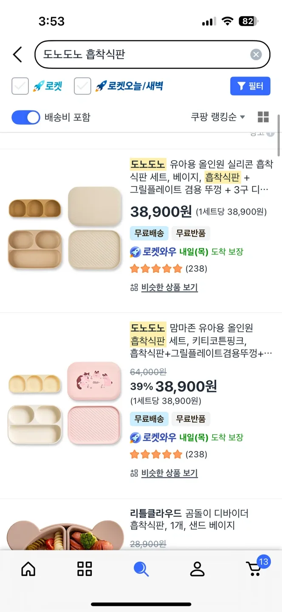
Task: View 비슷한 상품 보기 for pink set
Action: click(169, 473)
